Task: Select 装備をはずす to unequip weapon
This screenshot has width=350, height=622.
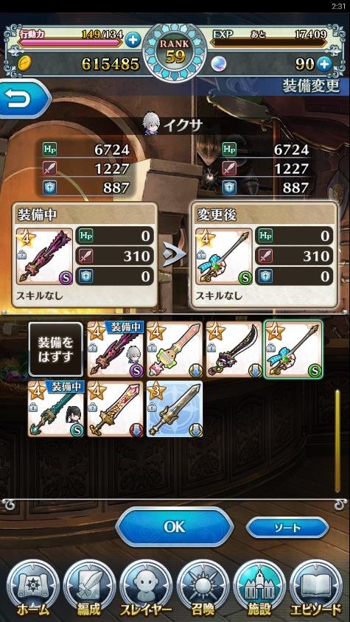Action: tap(56, 349)
